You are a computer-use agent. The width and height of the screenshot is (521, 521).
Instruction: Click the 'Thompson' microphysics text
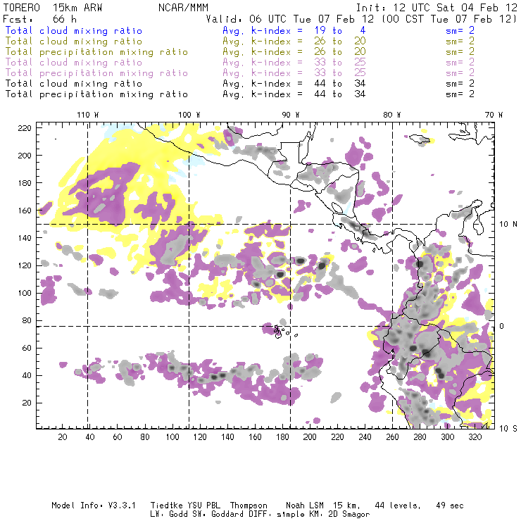pos(249,506)
